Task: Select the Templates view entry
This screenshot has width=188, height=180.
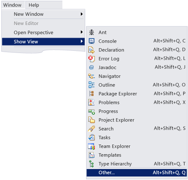Action: tap(137, 155)
